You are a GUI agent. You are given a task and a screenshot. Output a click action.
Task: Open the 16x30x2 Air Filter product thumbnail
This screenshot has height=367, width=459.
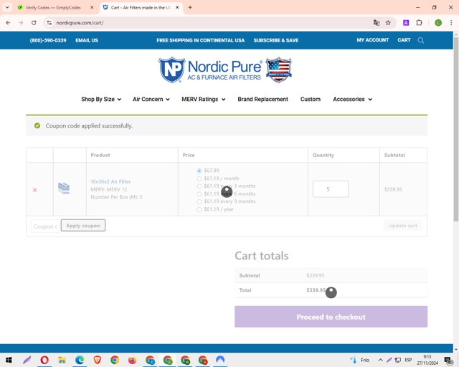click(64, 189)
